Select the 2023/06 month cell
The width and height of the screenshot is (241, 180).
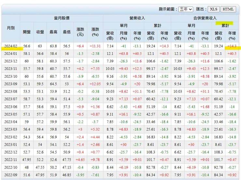click(x=11, y=107)
